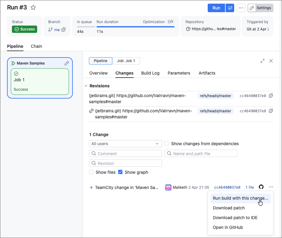This screenshot has height=238, width=282.
Task: Open custom run options icon
Action: point(230,8)
